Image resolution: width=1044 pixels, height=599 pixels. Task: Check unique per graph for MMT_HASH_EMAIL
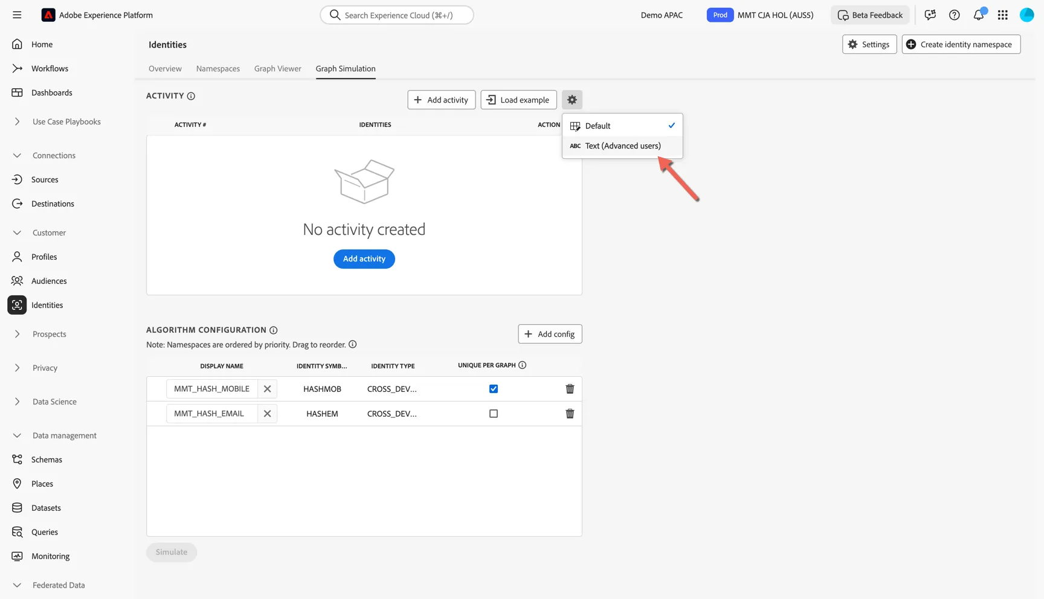(x=494, y=414)
